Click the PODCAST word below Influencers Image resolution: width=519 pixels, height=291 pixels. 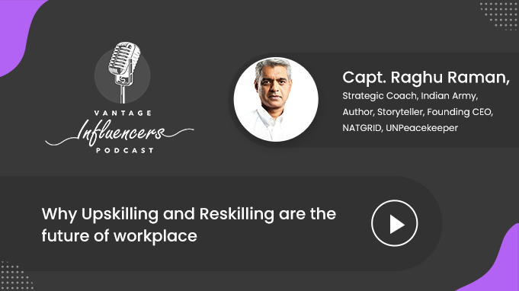125,151
